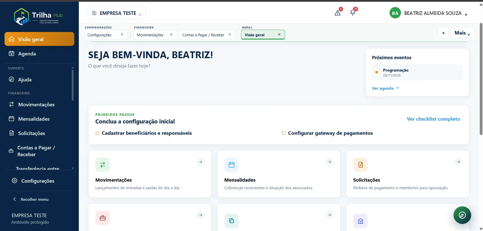Click the red briefcase card icon
Image resolution: width=483 pixels, height=231 pixels.
pos(103,218)
